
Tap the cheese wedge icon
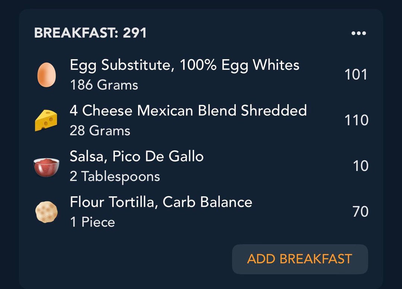[46, 121]
